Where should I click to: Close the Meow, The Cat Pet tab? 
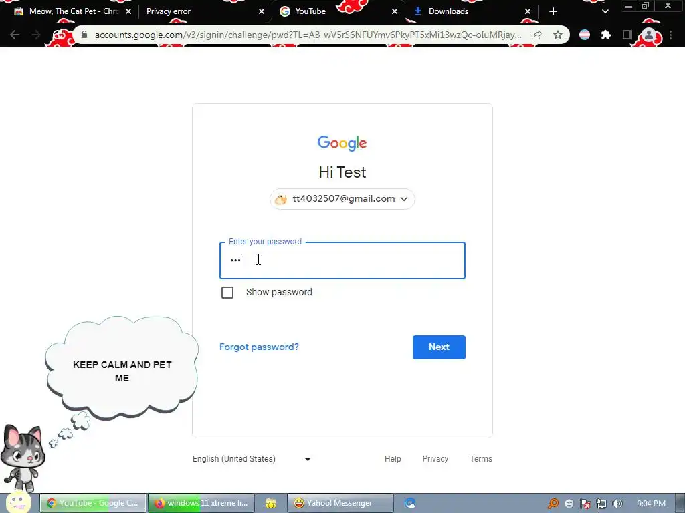point(128,11)
